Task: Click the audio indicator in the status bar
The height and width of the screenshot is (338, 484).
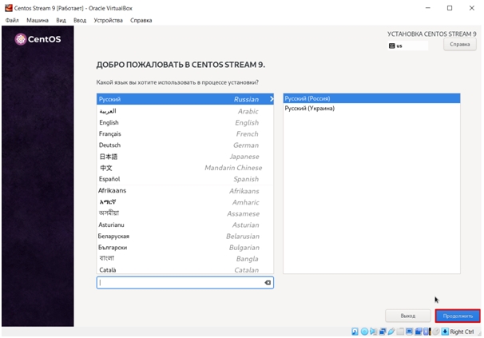Action: tap(373, 332)
